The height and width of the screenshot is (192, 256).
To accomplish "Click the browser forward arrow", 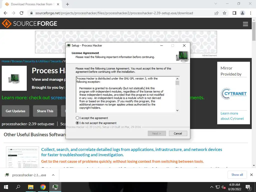I will (x=13, y=13).
